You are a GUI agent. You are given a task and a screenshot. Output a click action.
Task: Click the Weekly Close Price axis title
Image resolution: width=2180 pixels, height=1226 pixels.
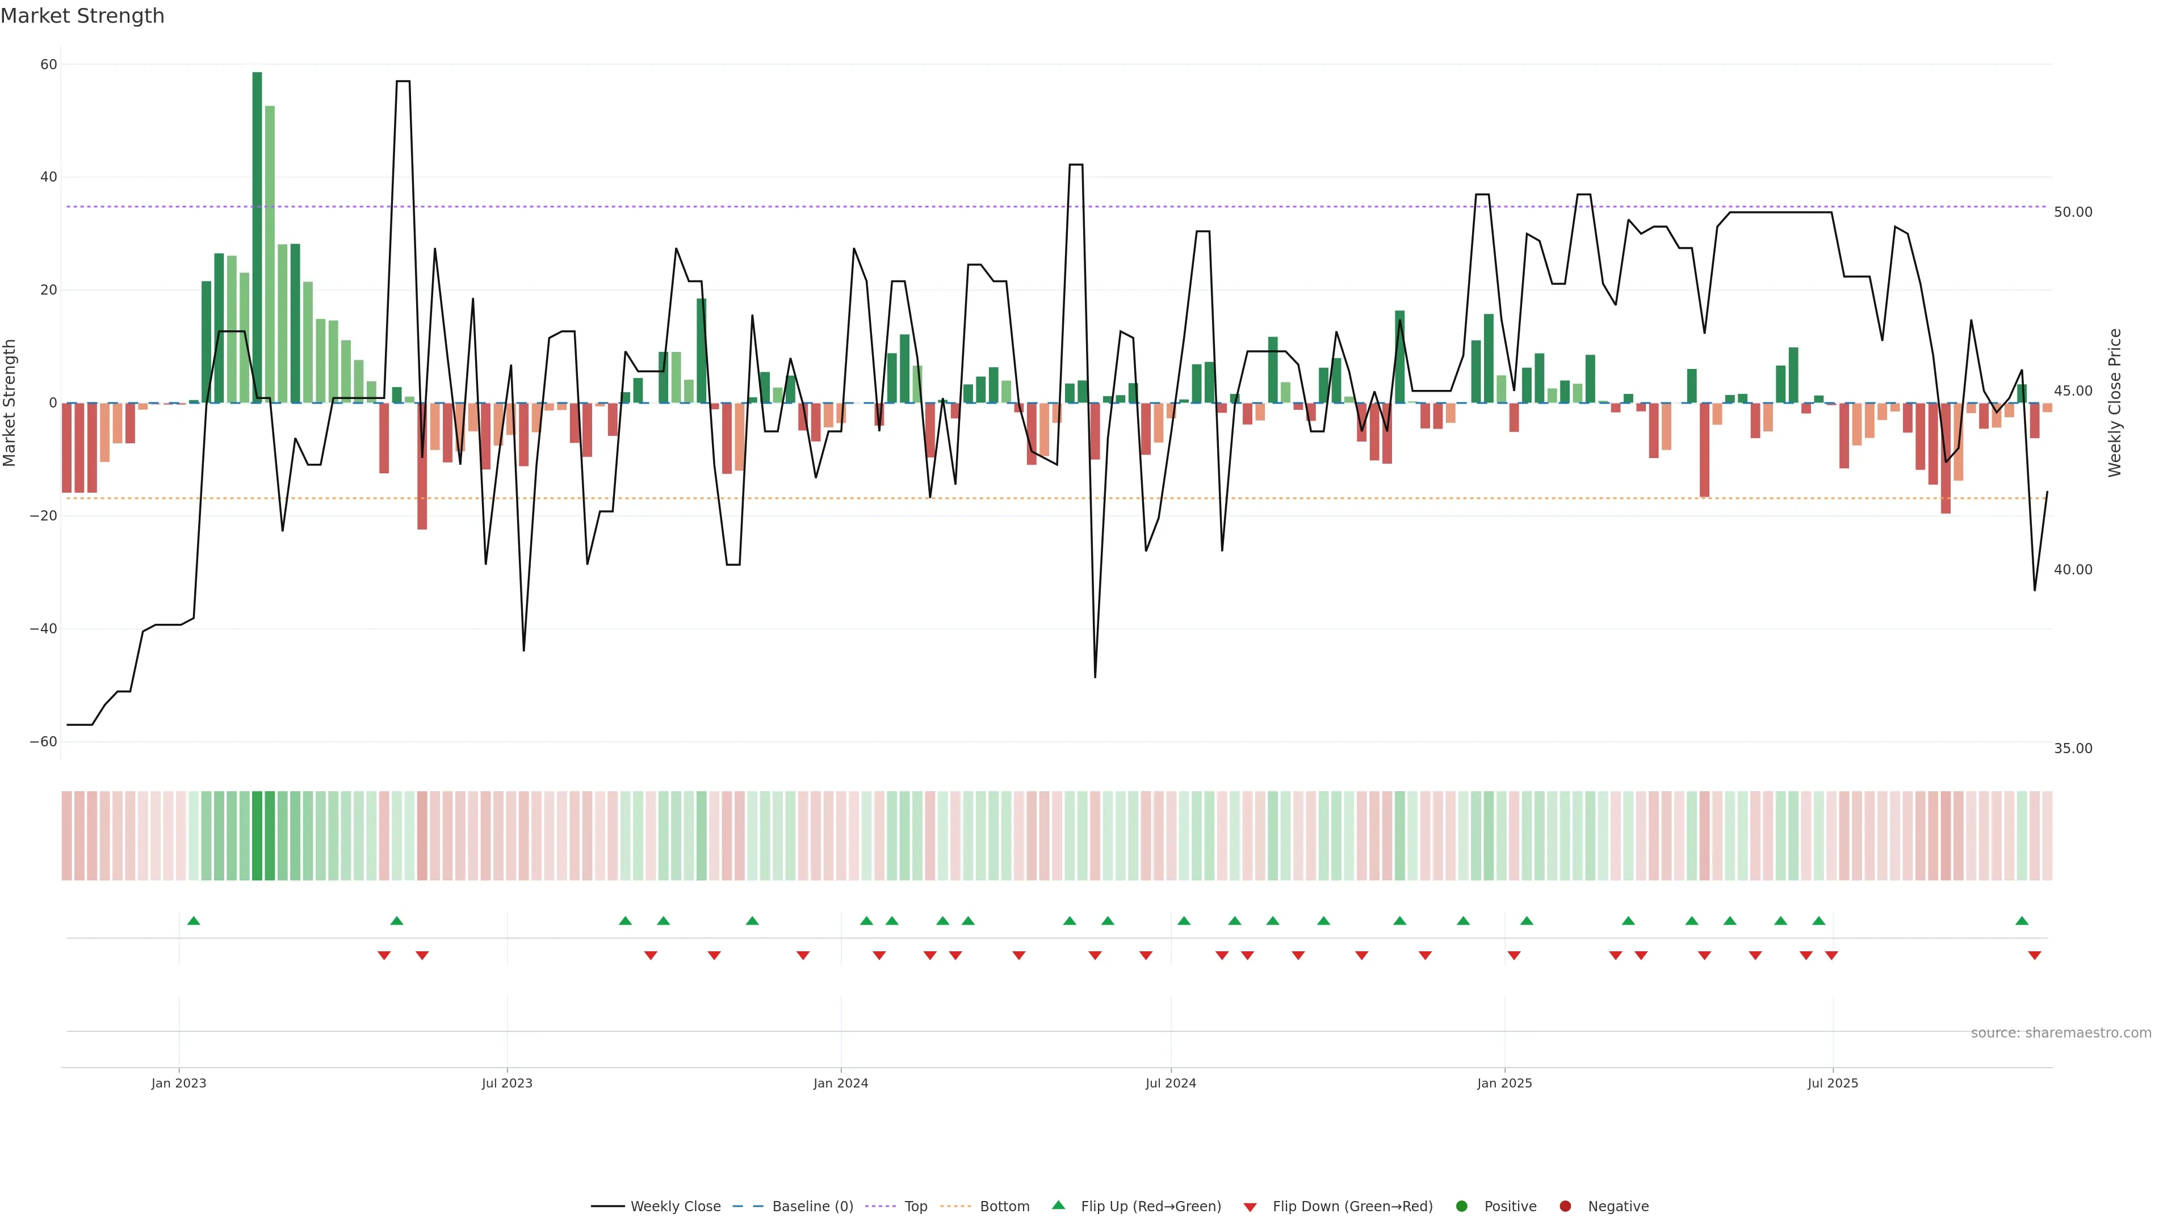2115,403
